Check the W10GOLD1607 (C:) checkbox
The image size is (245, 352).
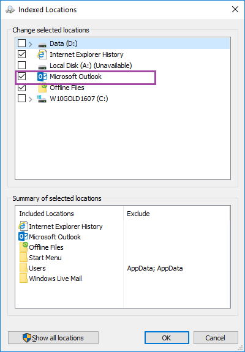(x=22, y=99)
